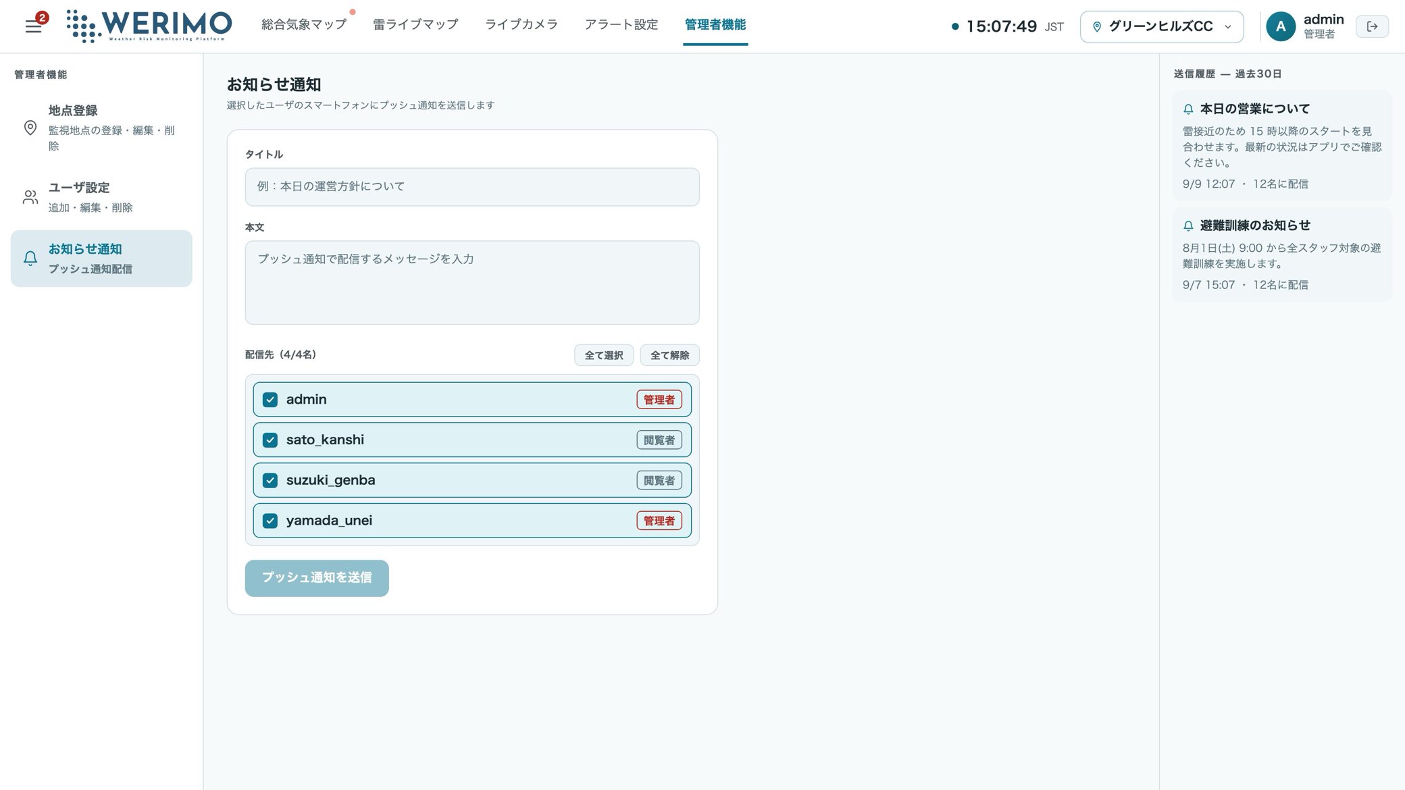Click the 管理者 badge on yamada_unei row
Image resolution: width=1405 pixels, height=790 pixels.
659,521
